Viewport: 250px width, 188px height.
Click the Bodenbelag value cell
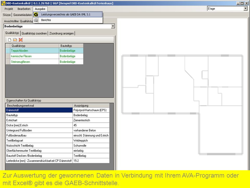(91, 115)
